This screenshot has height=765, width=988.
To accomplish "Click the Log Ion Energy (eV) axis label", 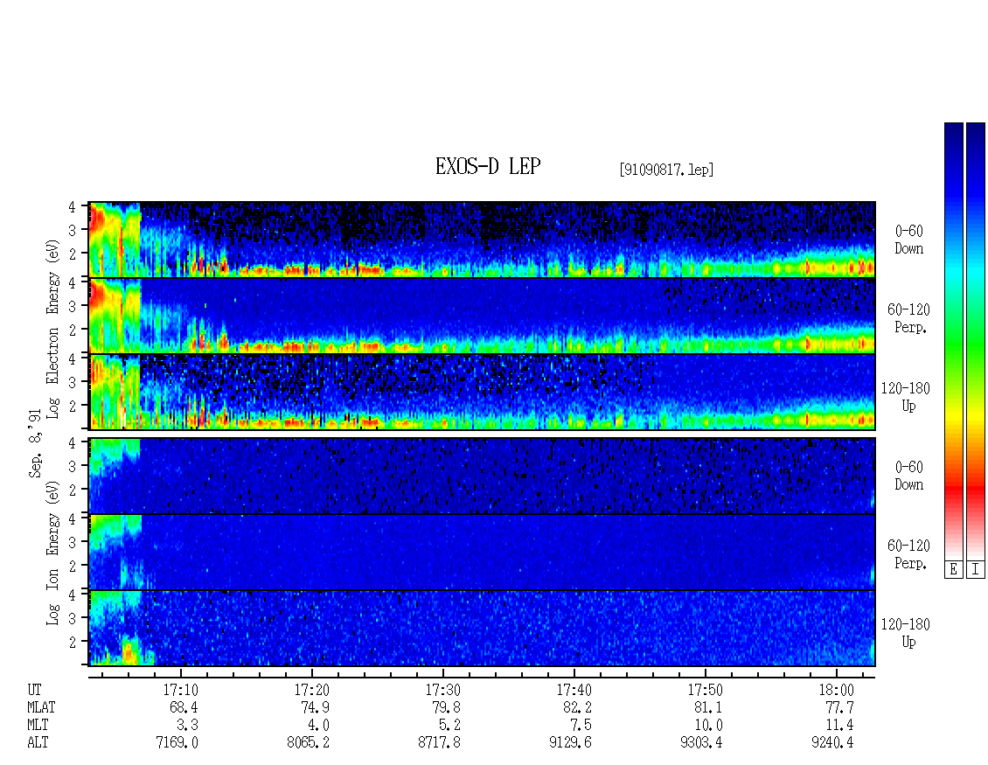I will point(52,553).
